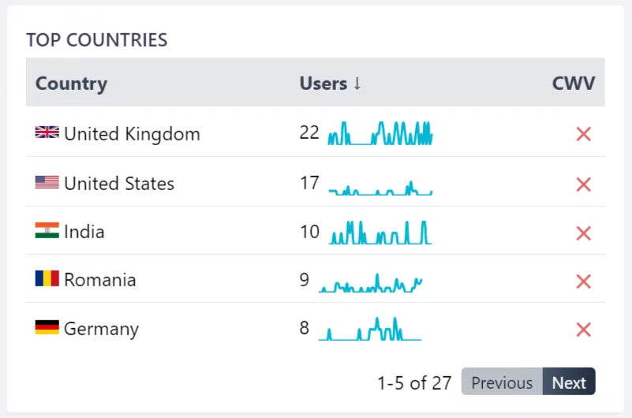Click the red CWV cross for India
Image resolution: width=632 pixels, height=418 pixels.
click(584, 233)
